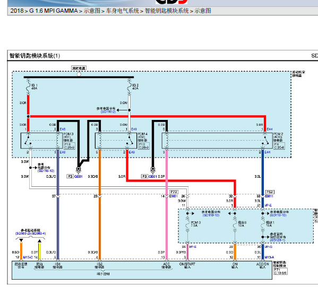Click the IG2 继电器 terminal label
Screen dimensions: 318x294
(x=100, y=266)
